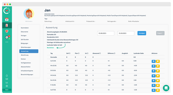Screen dimensions: 173x95
Task: Click the note button for So 01.08.
Action: point(158,61)
